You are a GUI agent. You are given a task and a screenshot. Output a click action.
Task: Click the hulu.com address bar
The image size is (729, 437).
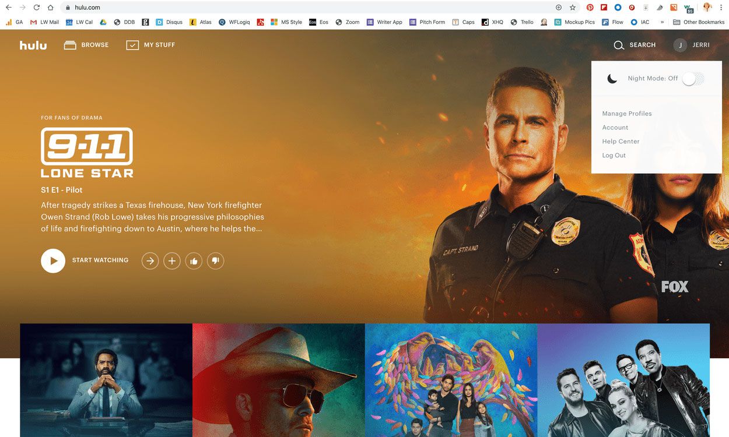(292, 8)
